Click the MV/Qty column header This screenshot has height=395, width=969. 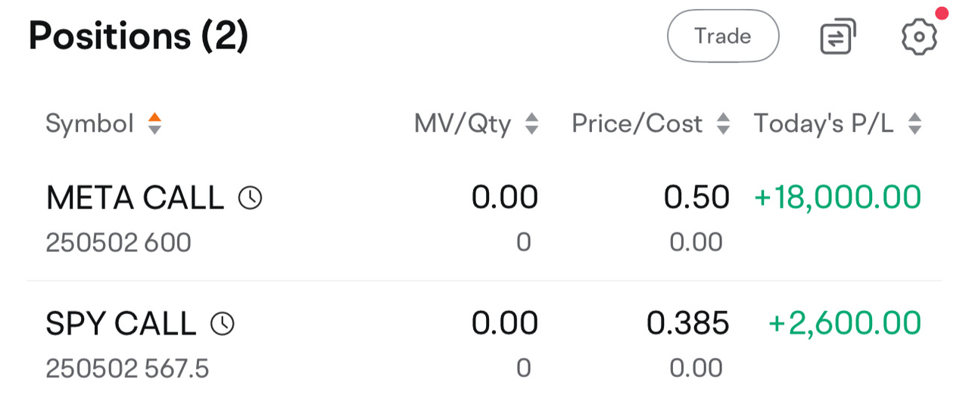[463, 123]
